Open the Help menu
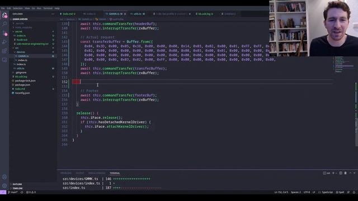The image size is (358, 201). (57, 8)
